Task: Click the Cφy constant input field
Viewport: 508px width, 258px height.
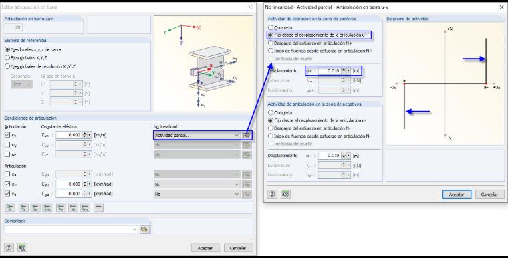Action: [x=68, y=184]
